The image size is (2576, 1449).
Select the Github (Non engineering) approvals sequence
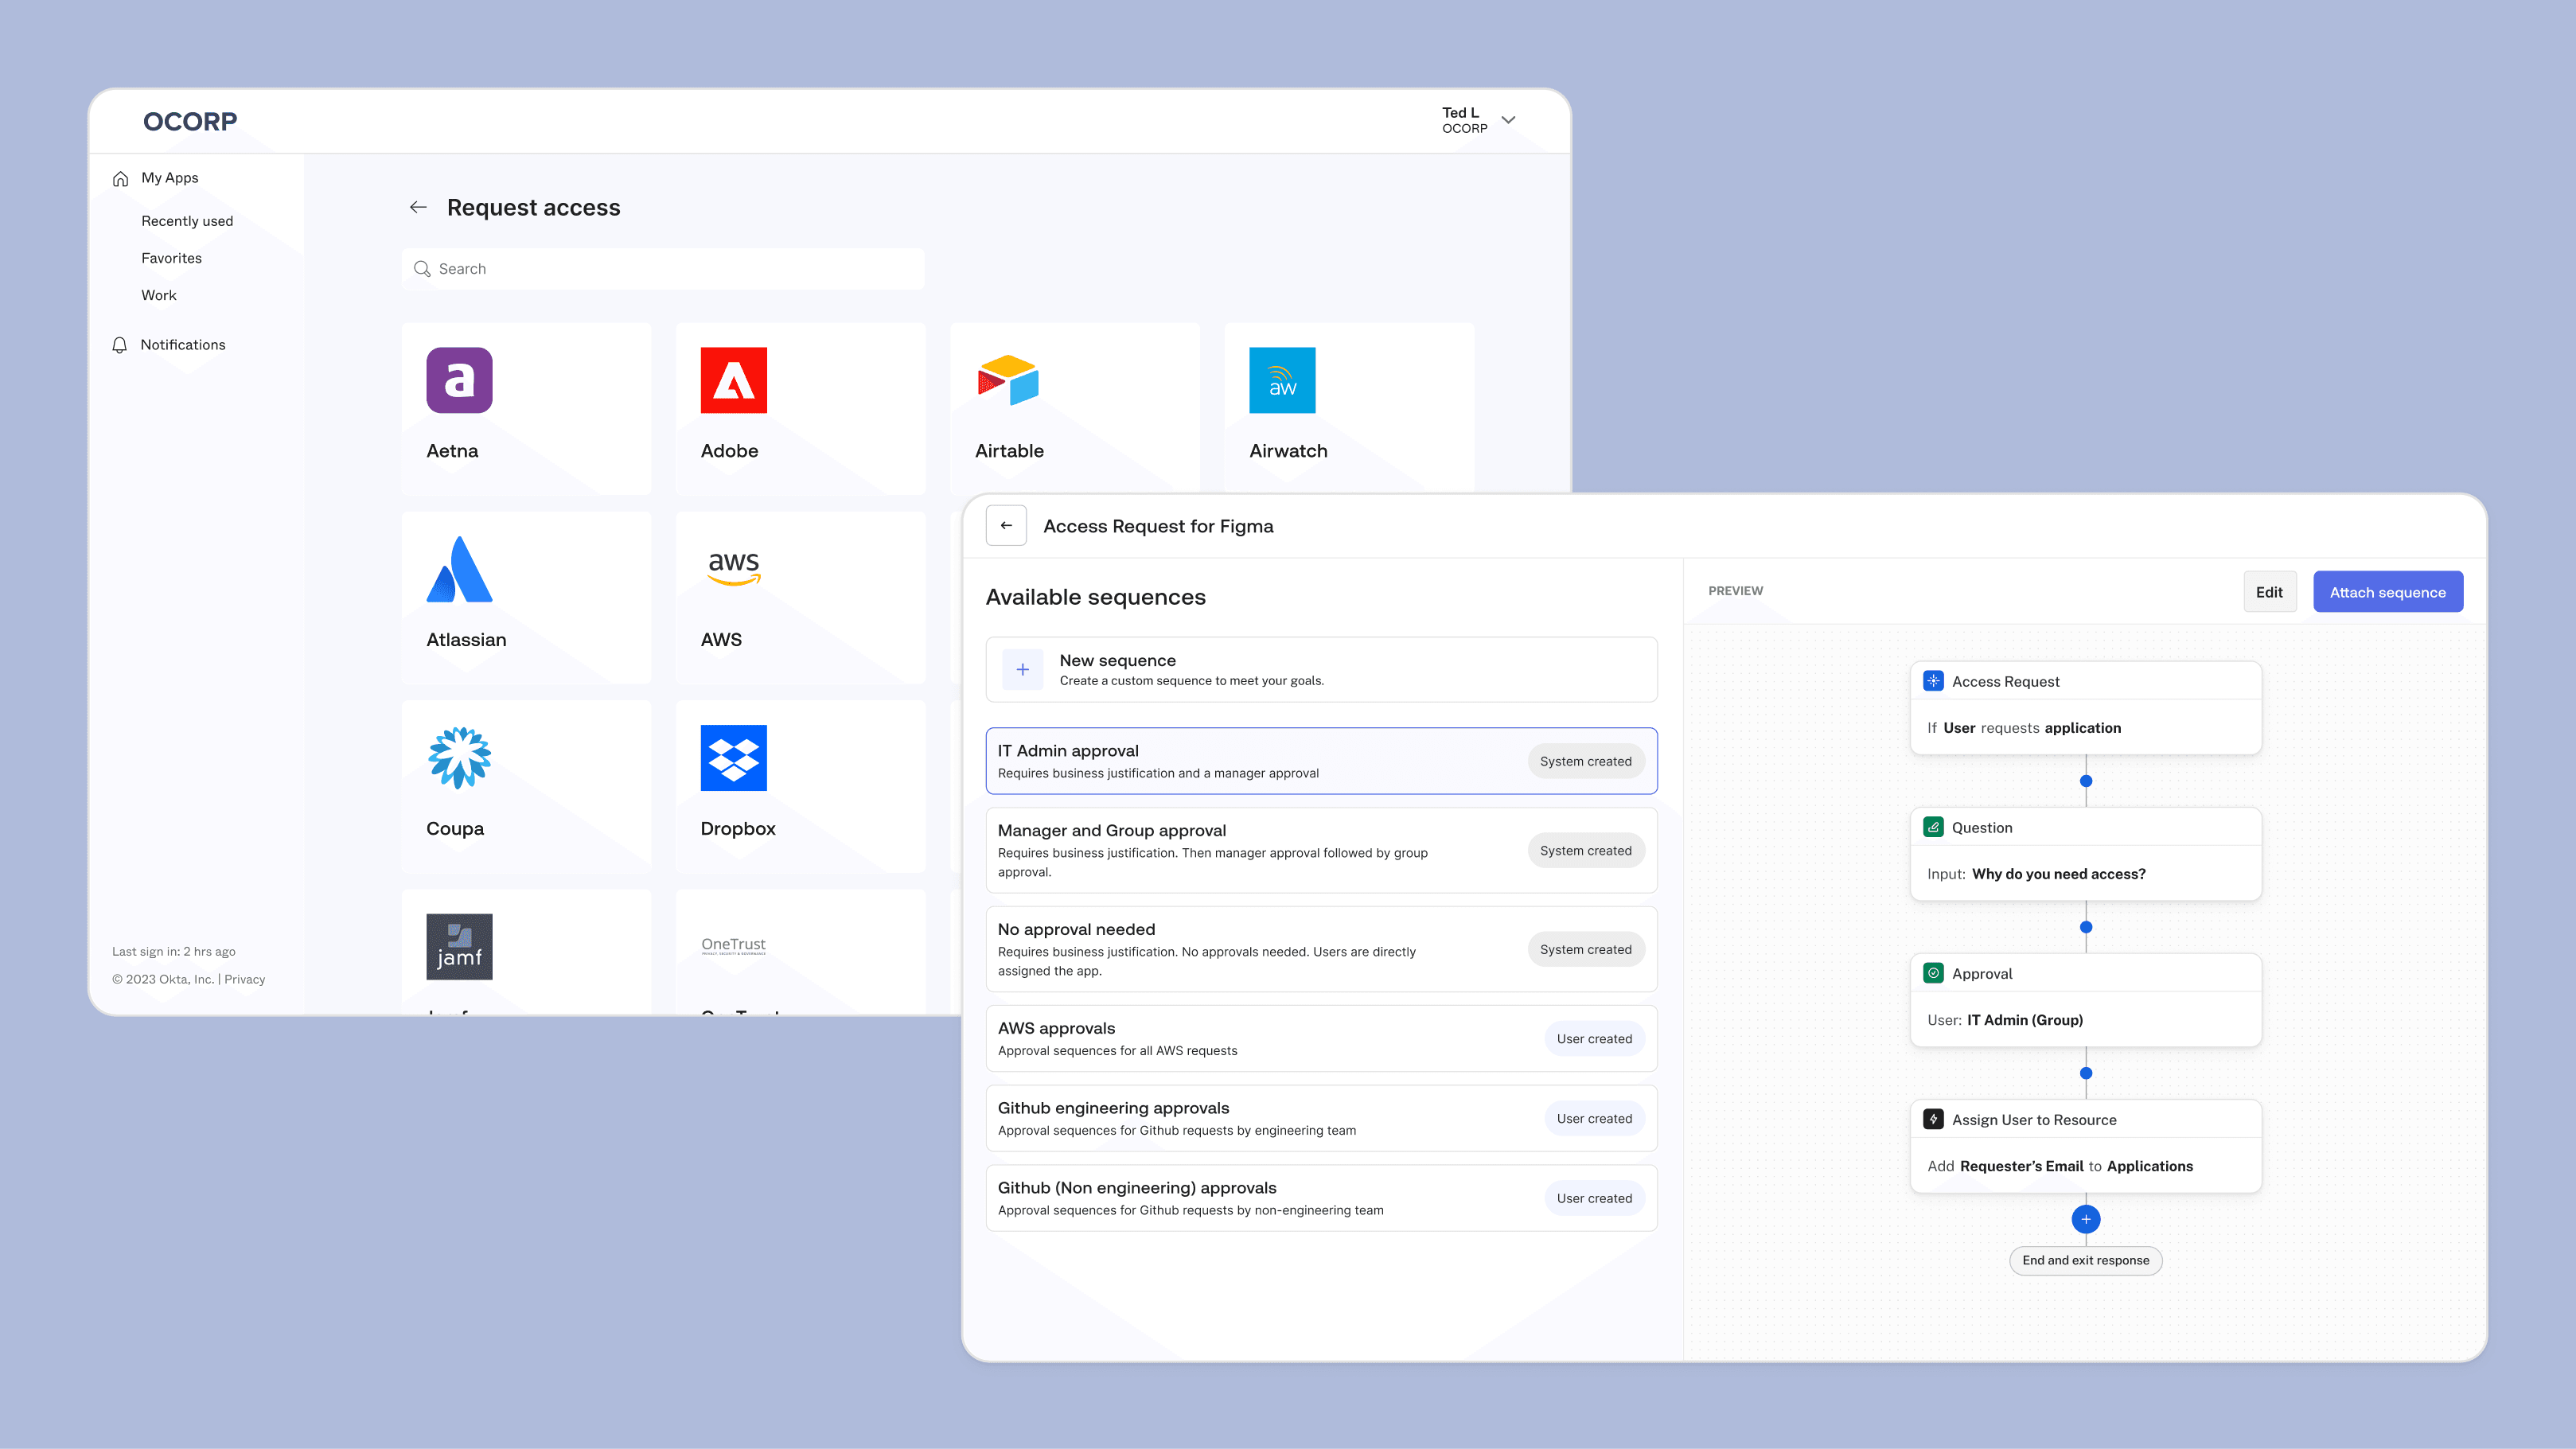tap(1322, 1198)
